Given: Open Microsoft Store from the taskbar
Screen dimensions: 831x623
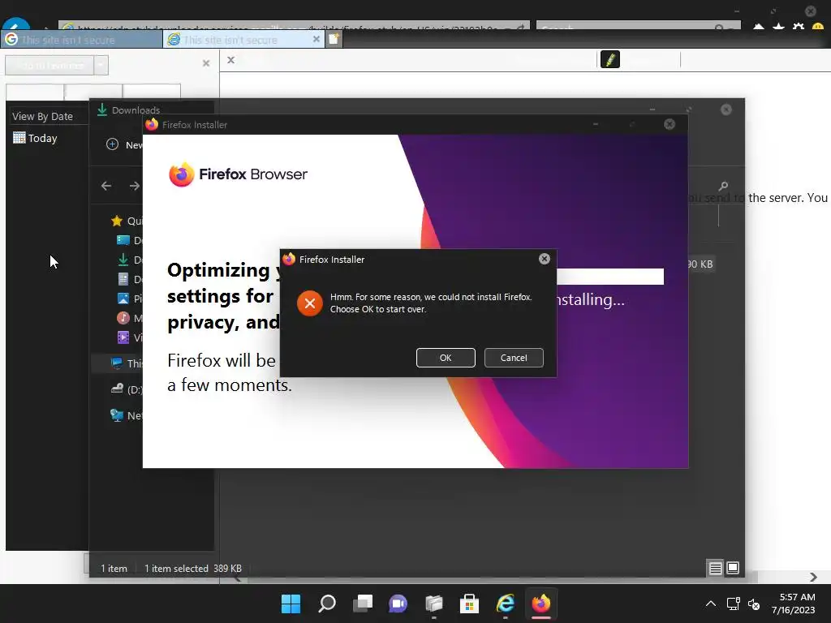Looking at the screenshot, I should click(469, 604).
